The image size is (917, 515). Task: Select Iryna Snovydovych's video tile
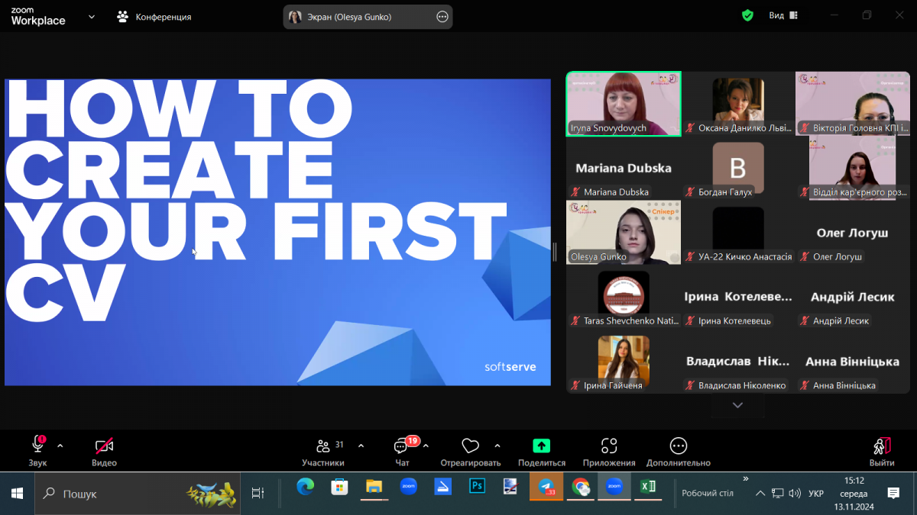click(x=624, y=104)
